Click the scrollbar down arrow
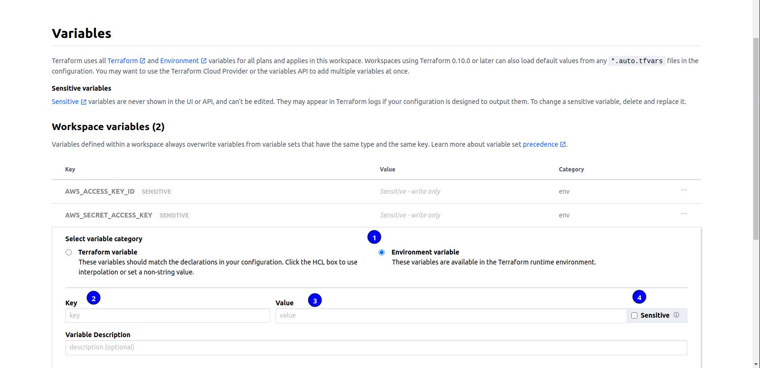 [x=756, y=364]
